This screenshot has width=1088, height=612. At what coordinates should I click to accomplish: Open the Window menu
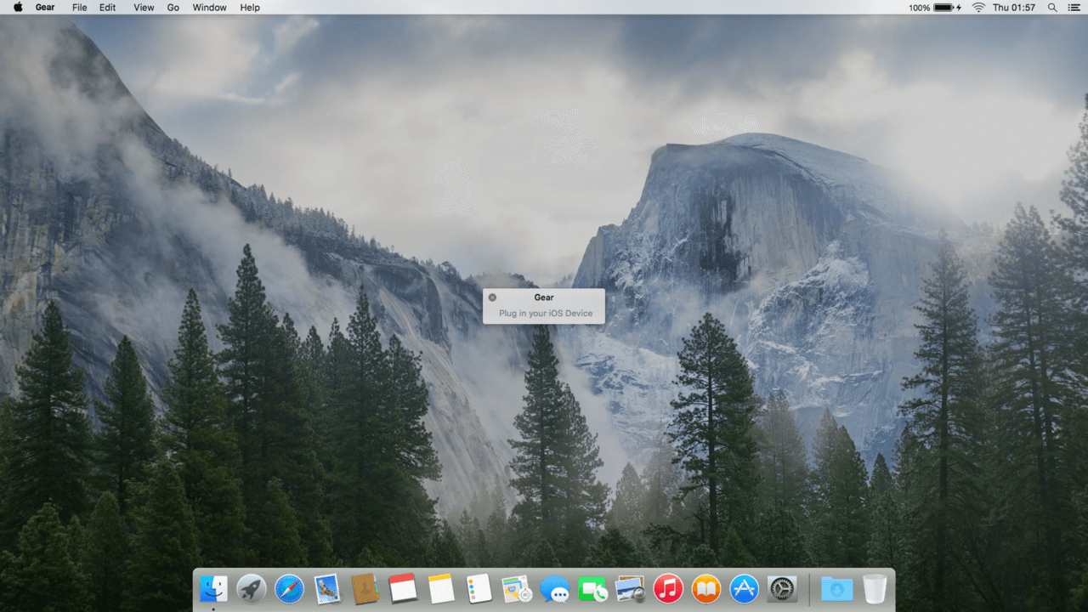(209, 7)
